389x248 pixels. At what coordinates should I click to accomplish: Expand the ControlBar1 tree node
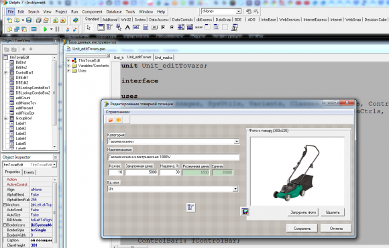click(6, 72)
